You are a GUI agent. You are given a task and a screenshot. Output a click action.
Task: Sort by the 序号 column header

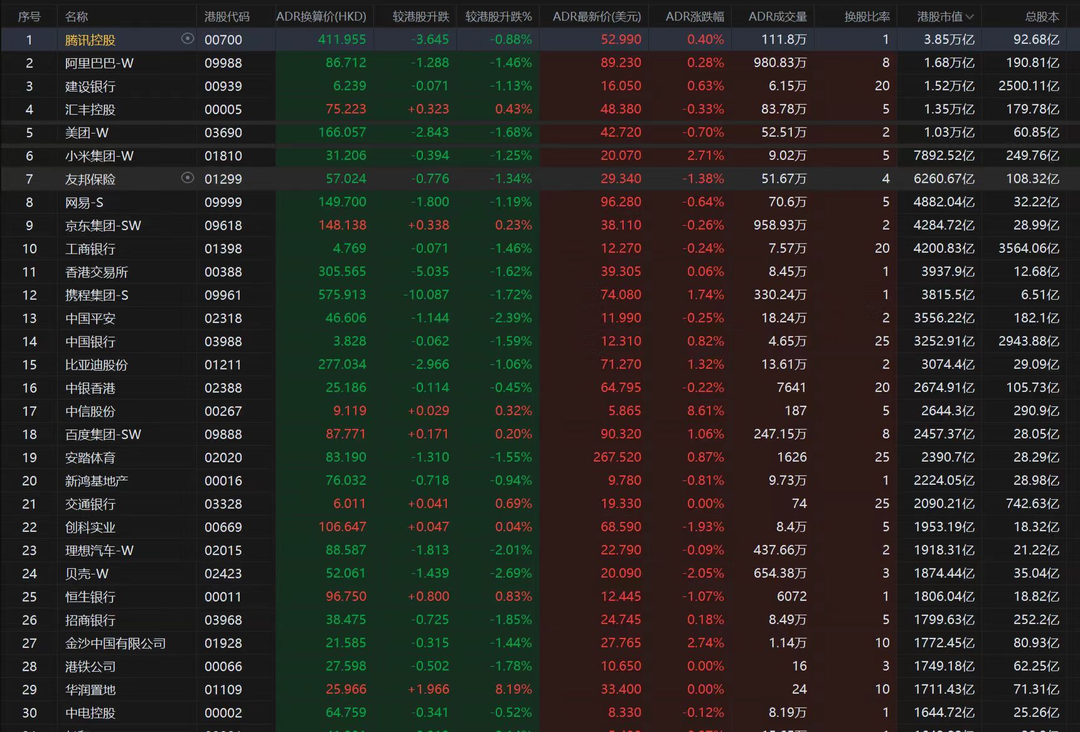pyautogui.click(x=29, y=17)
